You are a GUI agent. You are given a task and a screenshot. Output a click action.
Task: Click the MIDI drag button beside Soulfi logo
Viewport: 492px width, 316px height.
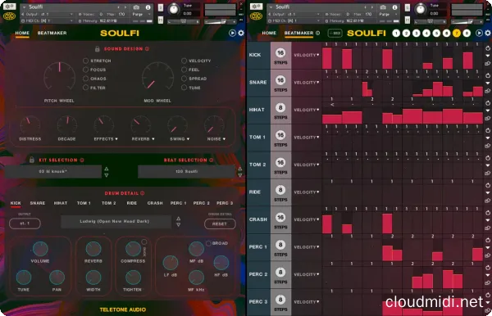(x=335, y=33)
